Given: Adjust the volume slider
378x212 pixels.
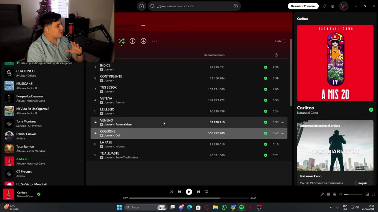Looking at the screenshot, I should click(x=353, y=194).
